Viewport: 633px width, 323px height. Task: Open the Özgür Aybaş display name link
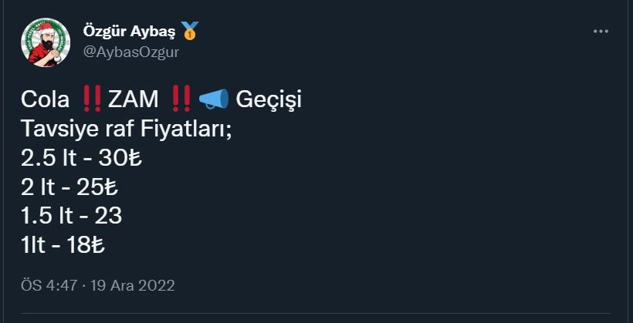point(129,32)
